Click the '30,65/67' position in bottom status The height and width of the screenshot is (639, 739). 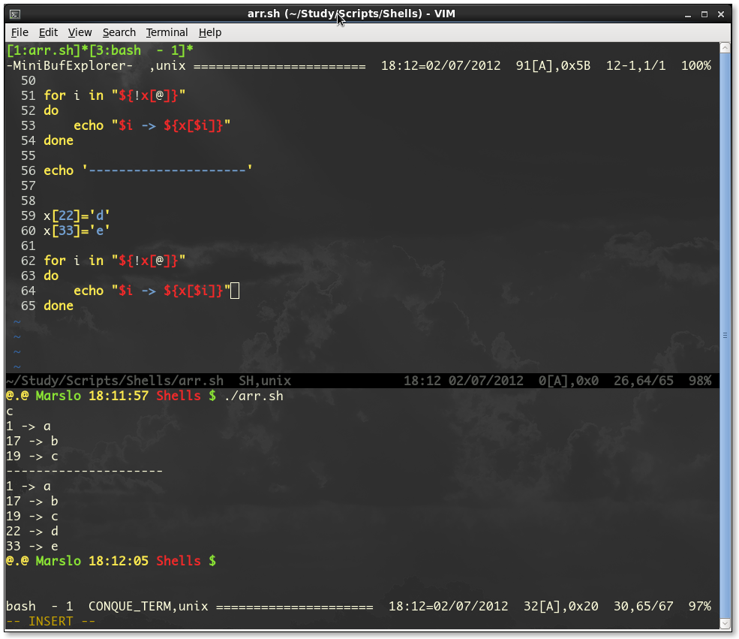click(643, 606)
